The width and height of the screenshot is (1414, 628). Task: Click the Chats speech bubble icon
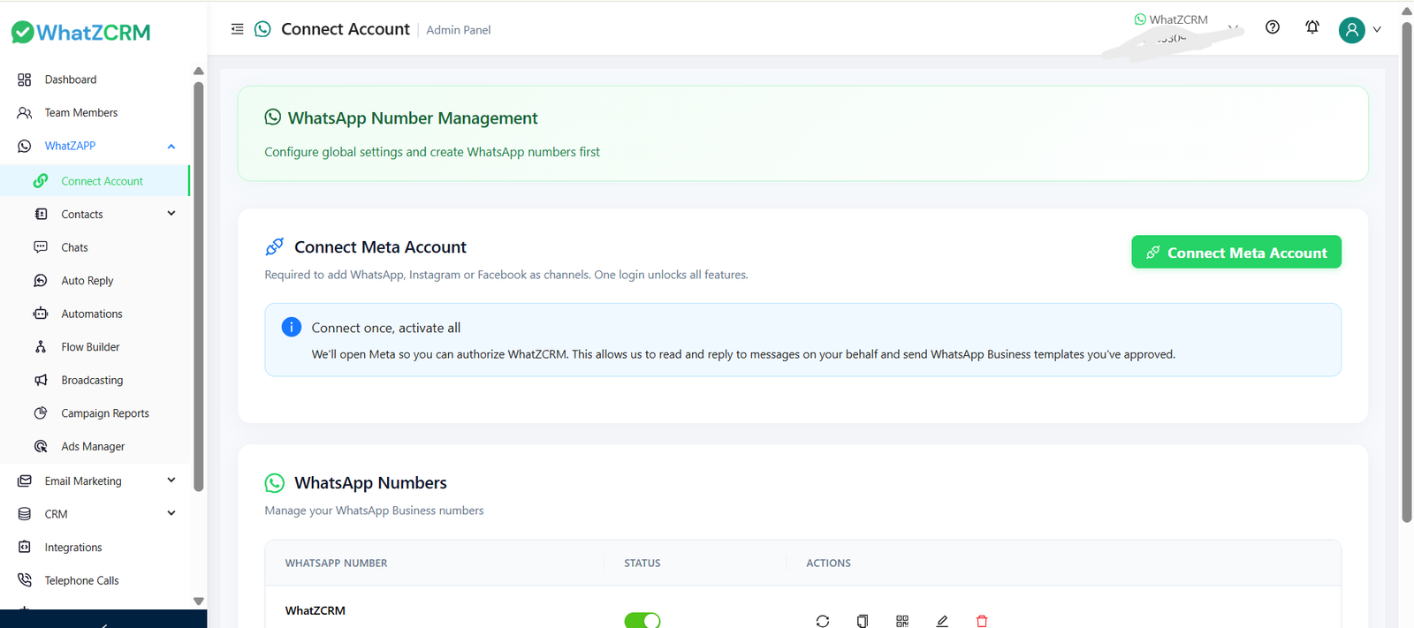click(41, 247)
